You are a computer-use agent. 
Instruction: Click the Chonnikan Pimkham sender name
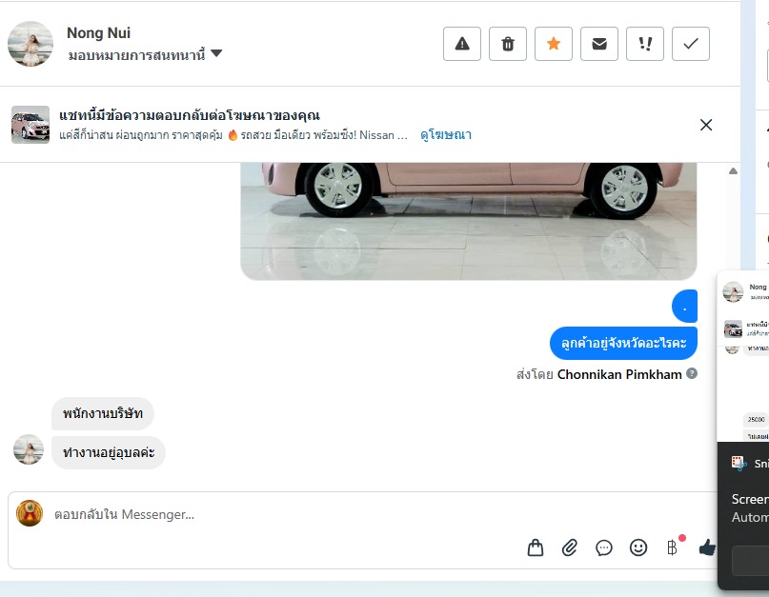(619, 374)
